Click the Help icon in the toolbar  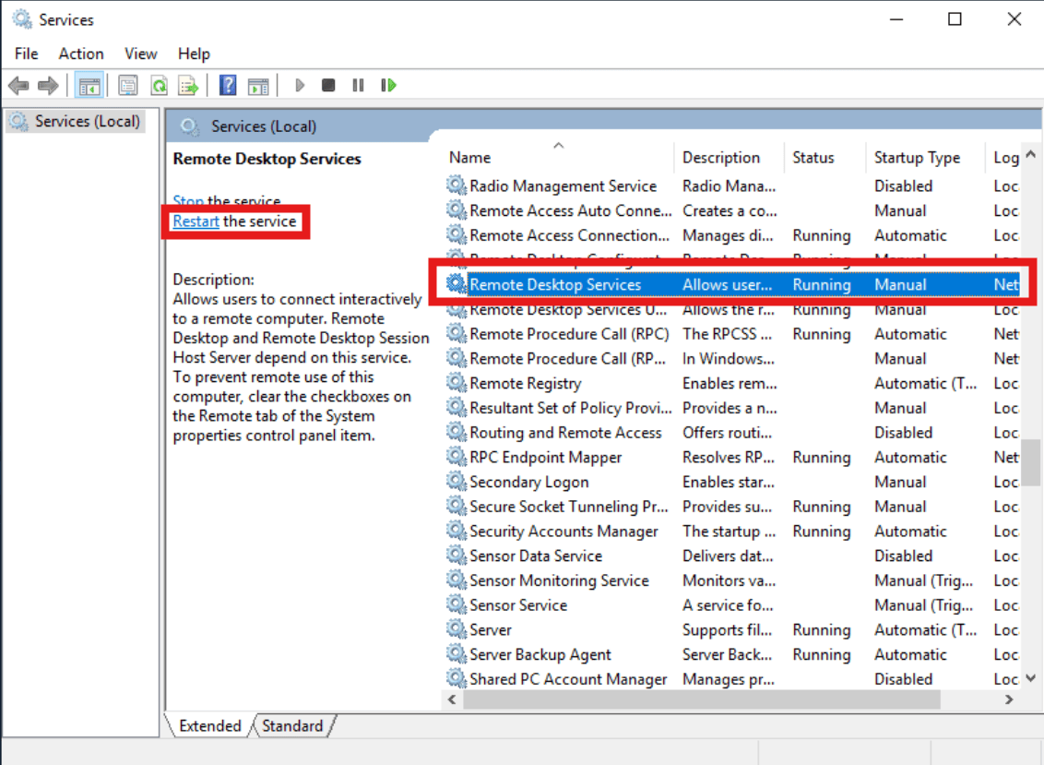pyautogui.click(x=227, y=85)
